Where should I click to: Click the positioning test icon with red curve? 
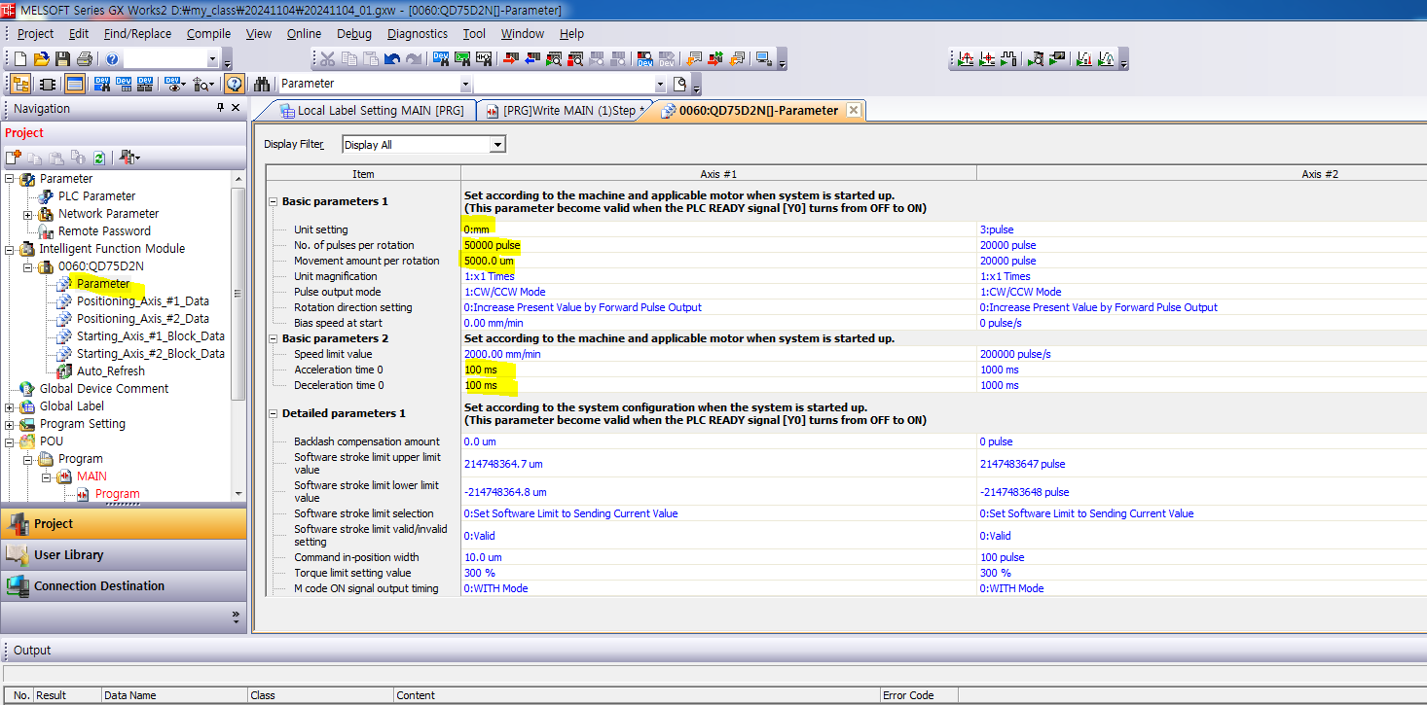tap(965, 59)
